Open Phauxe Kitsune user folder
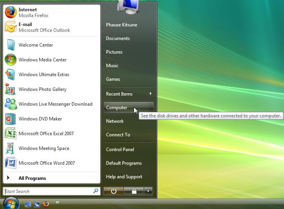The height and width of the screenshot is (209, 284). click(122, 25)
